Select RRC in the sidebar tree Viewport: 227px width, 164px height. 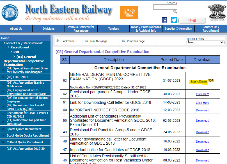pos(17,52)
